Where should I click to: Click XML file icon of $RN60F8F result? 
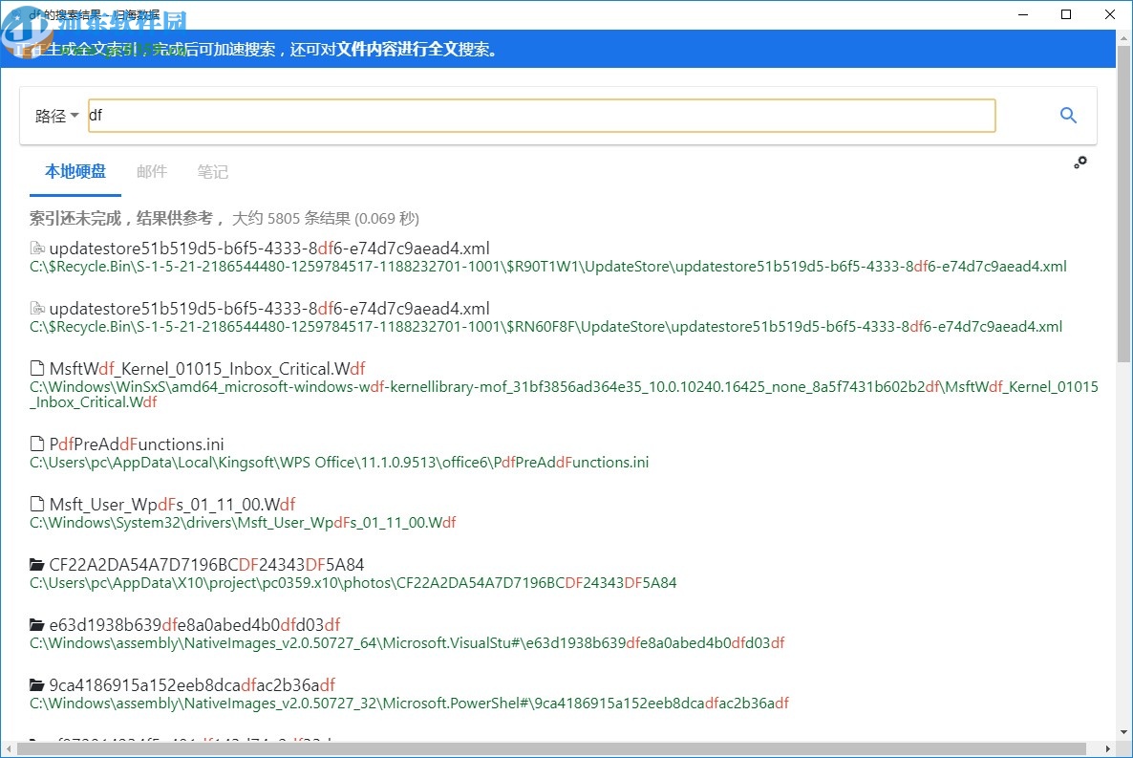(x=37, y=308)
